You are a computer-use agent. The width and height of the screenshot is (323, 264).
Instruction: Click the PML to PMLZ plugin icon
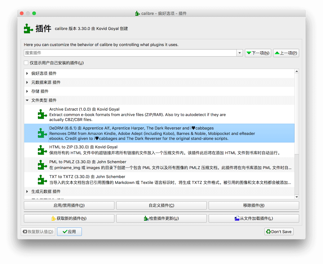(x=42, y=165)
